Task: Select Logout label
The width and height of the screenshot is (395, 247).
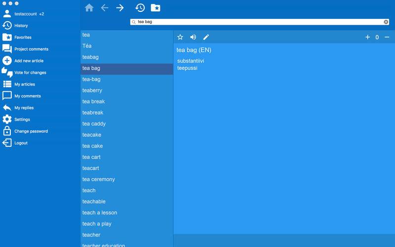Action: click(21, 143)
